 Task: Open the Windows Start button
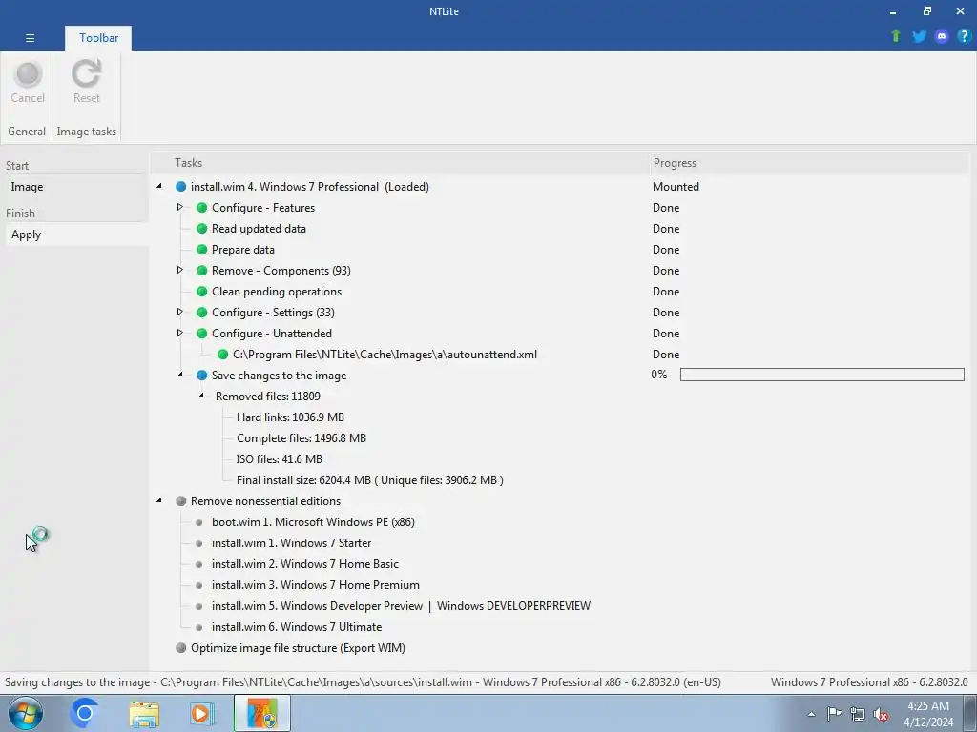tap(25, 713)
